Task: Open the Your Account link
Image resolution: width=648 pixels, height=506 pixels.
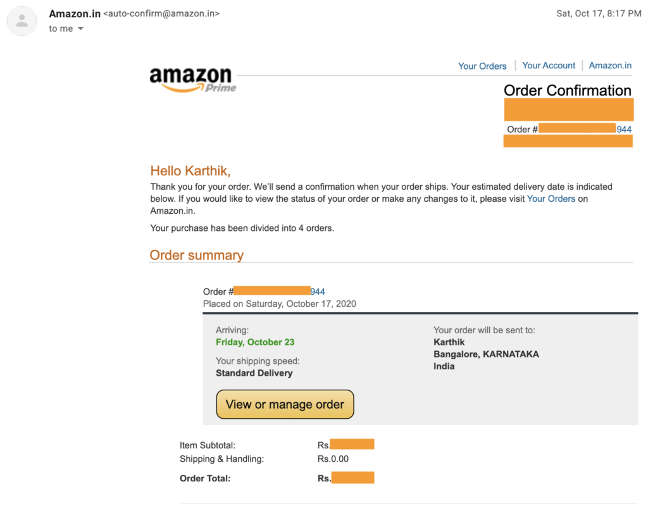Action: coord(548,65)
